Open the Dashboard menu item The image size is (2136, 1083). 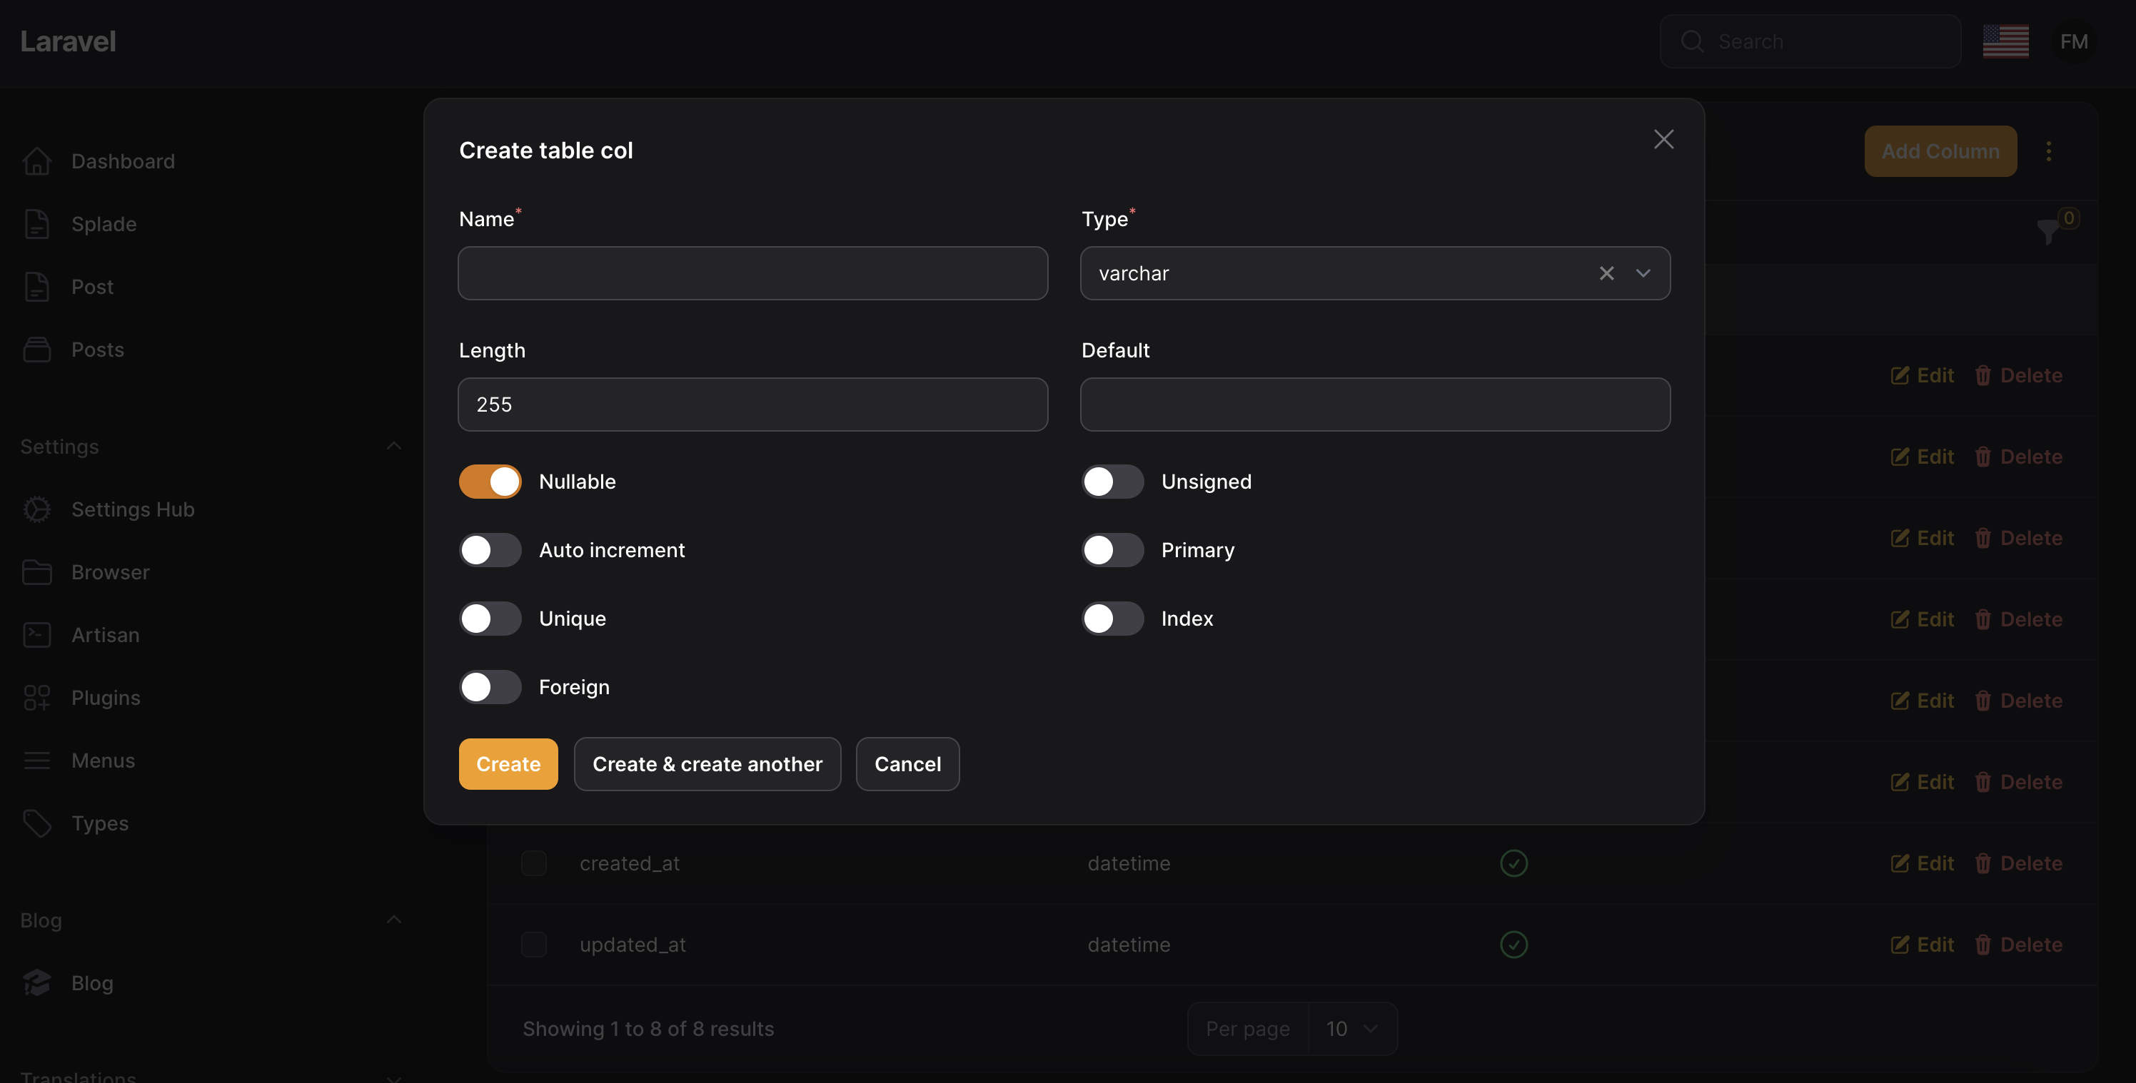click(123, 161)
